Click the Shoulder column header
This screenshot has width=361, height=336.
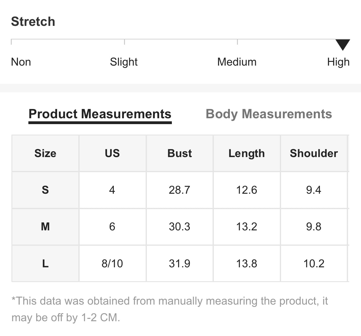click(x=314, y=153)
